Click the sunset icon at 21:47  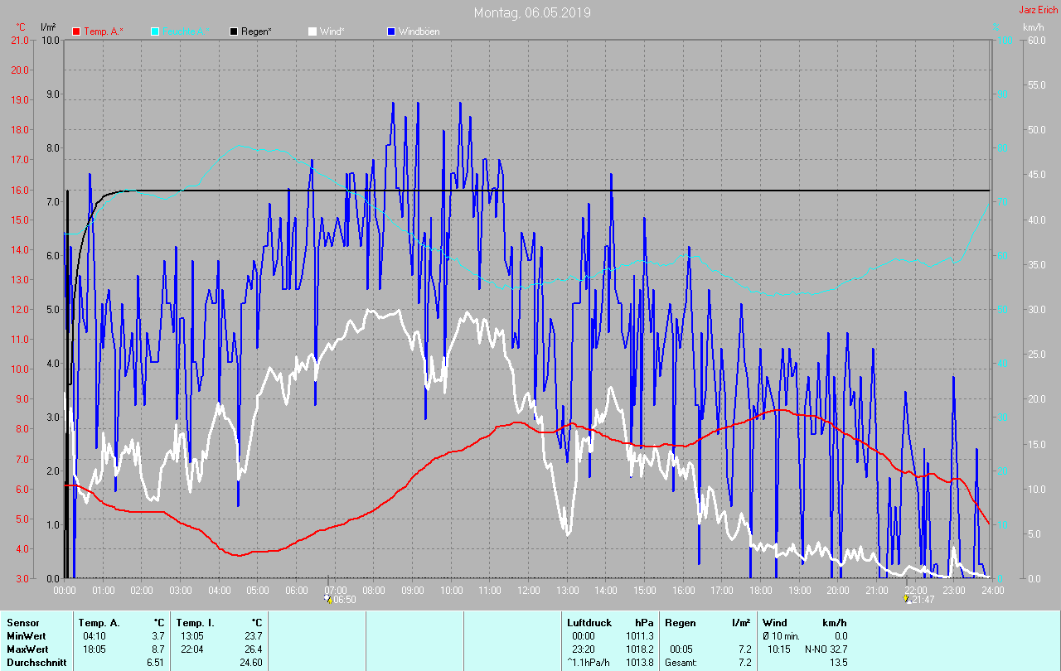906,599
